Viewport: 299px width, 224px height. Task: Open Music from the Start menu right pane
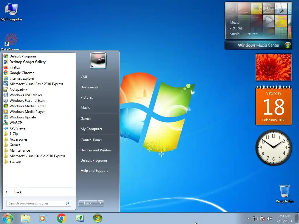click(85, 108)
